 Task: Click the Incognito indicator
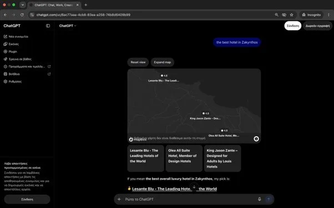311,15
